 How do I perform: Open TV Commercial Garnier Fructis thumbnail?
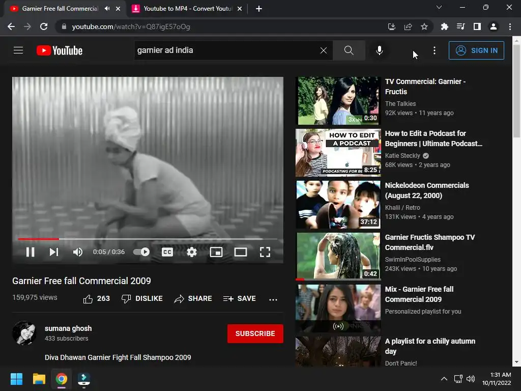338,101
